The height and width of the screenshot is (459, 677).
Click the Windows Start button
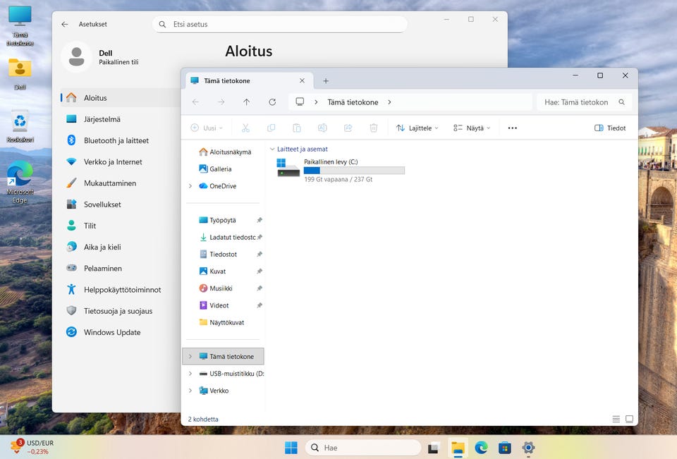(291, 448)
